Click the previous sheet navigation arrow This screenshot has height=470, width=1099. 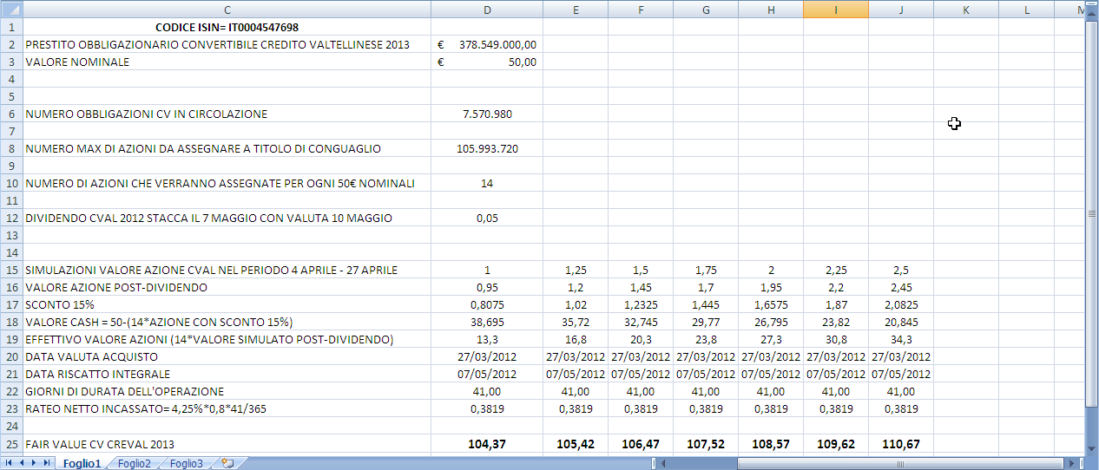22,464
